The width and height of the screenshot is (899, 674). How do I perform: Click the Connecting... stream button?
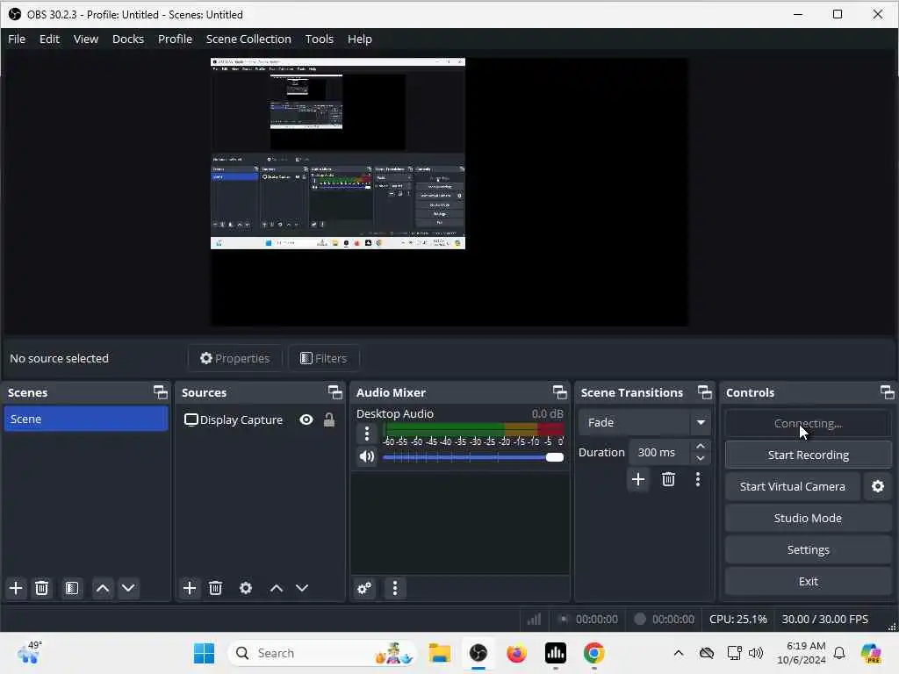(x=808, y=424)
